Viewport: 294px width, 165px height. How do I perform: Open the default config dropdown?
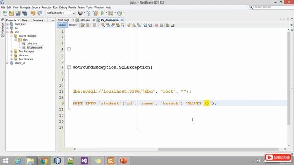pyautogui.click(x=61, y=13)
